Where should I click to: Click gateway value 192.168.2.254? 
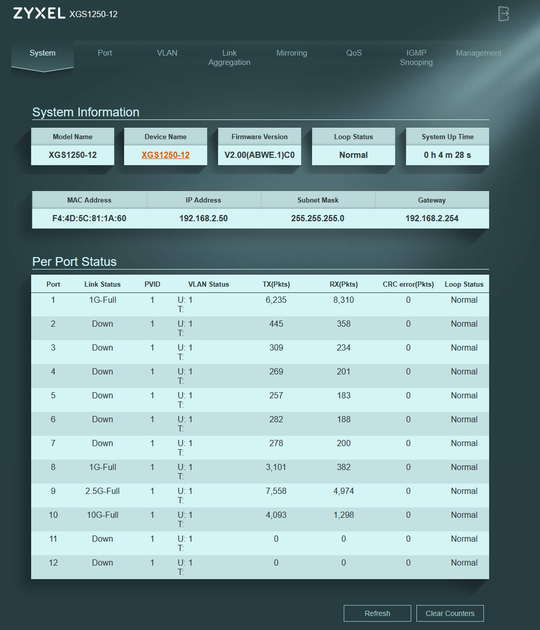tap(432, 218)
